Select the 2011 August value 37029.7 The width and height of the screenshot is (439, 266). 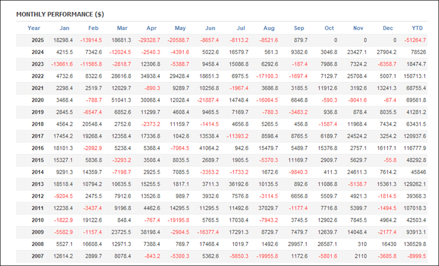(x=269, y=207)
